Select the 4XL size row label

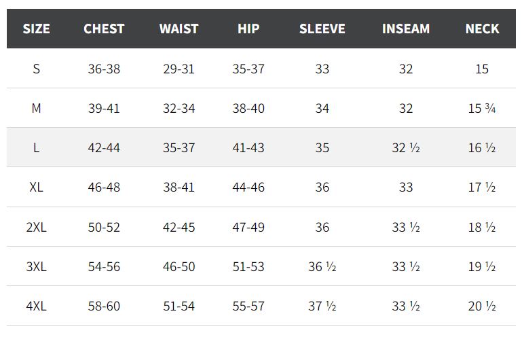tap(37, 306)
